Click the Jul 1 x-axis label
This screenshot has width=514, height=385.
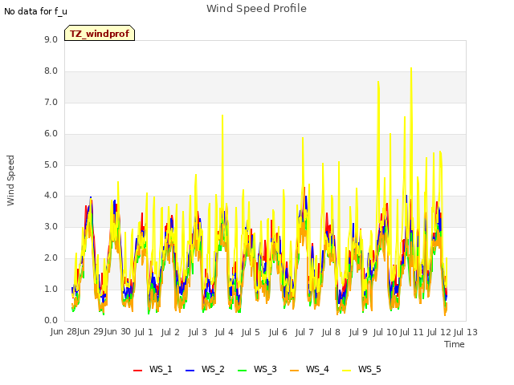144,332
